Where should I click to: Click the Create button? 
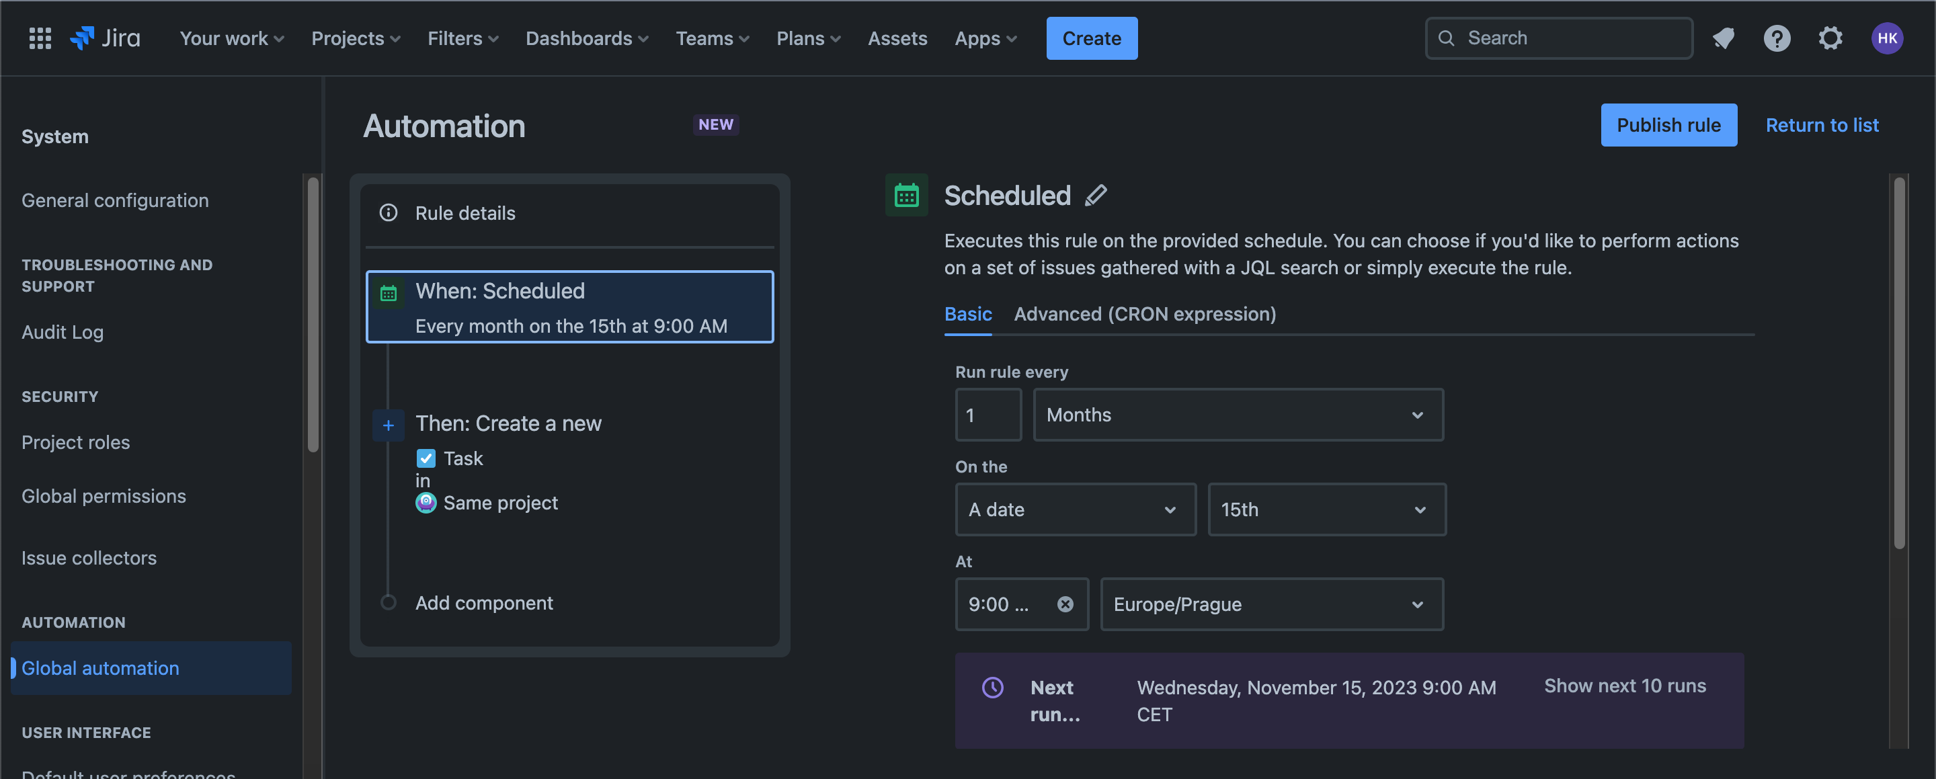click(1091, 38)
